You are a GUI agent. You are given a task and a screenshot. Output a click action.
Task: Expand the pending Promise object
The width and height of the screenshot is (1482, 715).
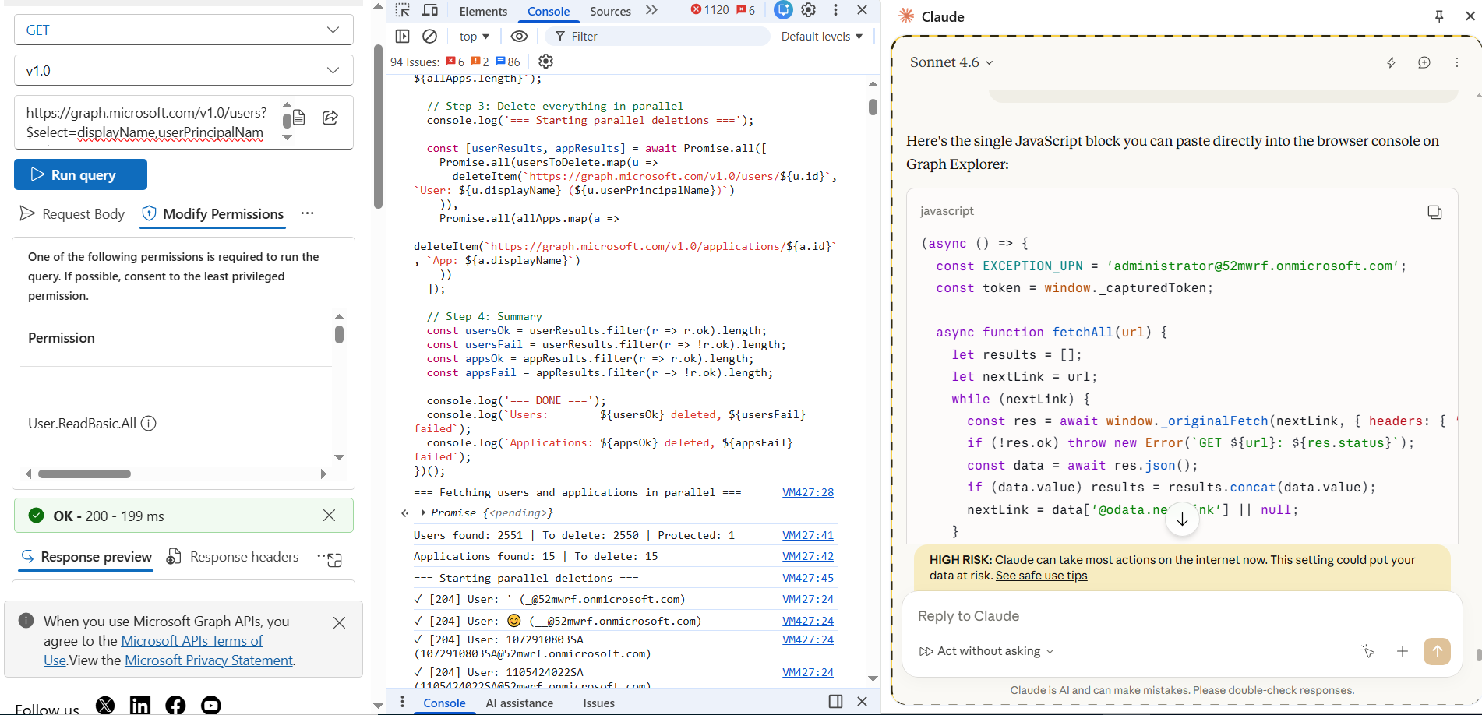pyautogui.click(x=423, y=512)
